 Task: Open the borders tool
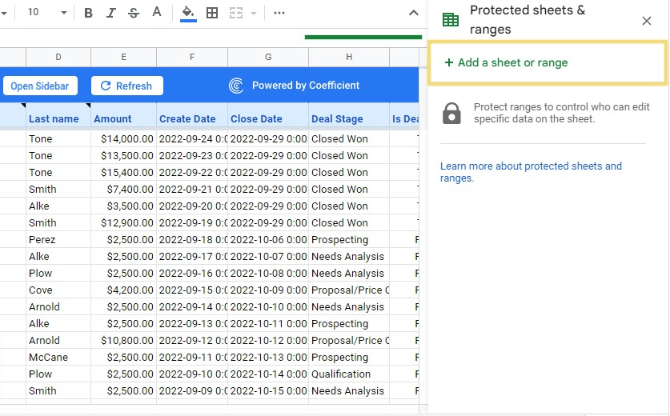tap(212, 13)
